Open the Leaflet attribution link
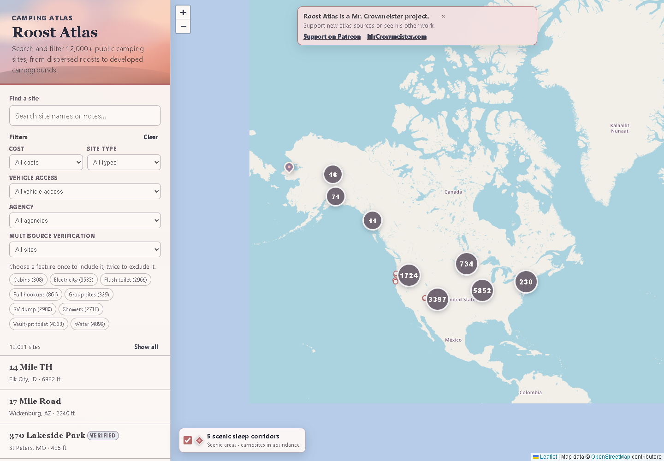The height and width of the screenshot is (461, 664). click(x=545, y=457)
